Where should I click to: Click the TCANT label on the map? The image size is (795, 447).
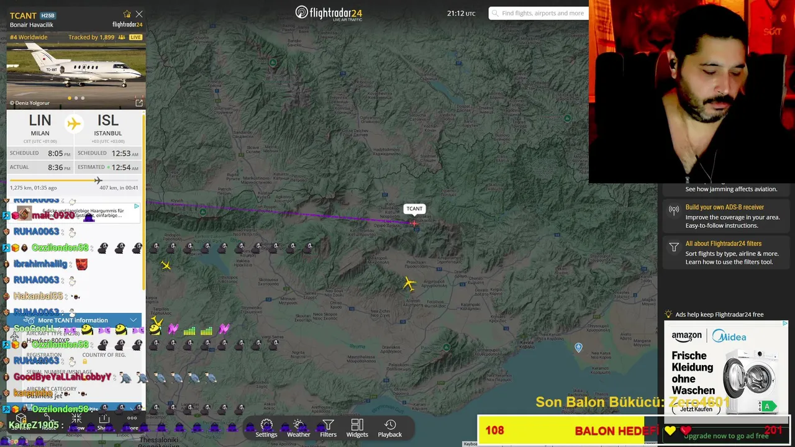tap(414, 209)
